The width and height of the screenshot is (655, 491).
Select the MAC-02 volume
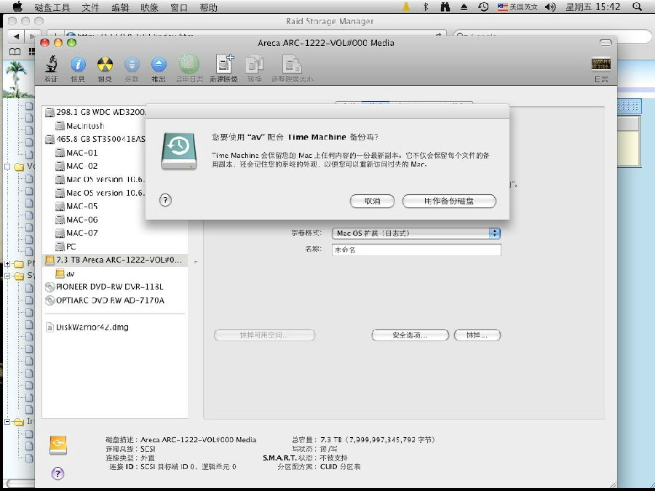(76, 166)
